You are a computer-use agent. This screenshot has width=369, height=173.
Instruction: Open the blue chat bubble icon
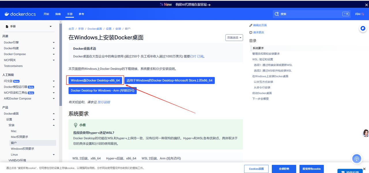coord(363,28)
